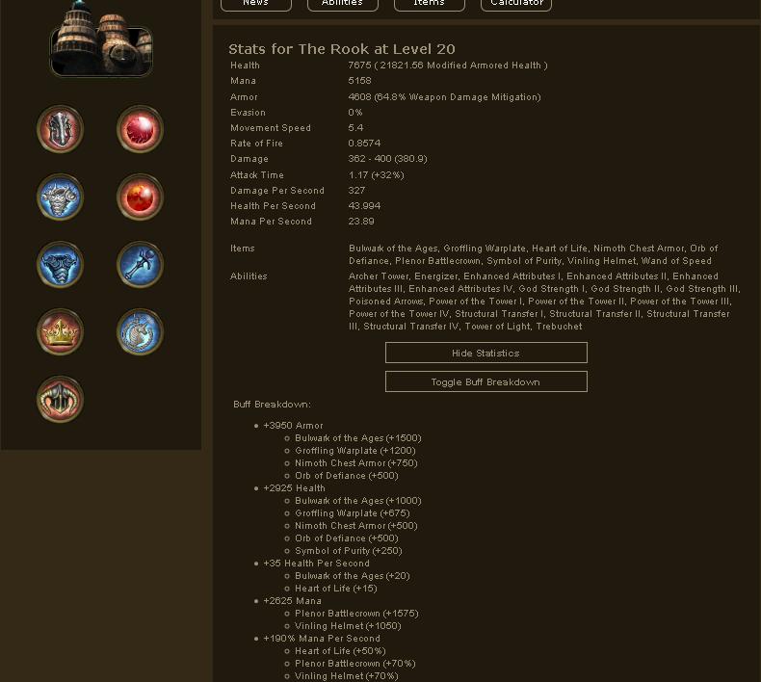Click Toggle Buff Breakdown button

[485, 382]
